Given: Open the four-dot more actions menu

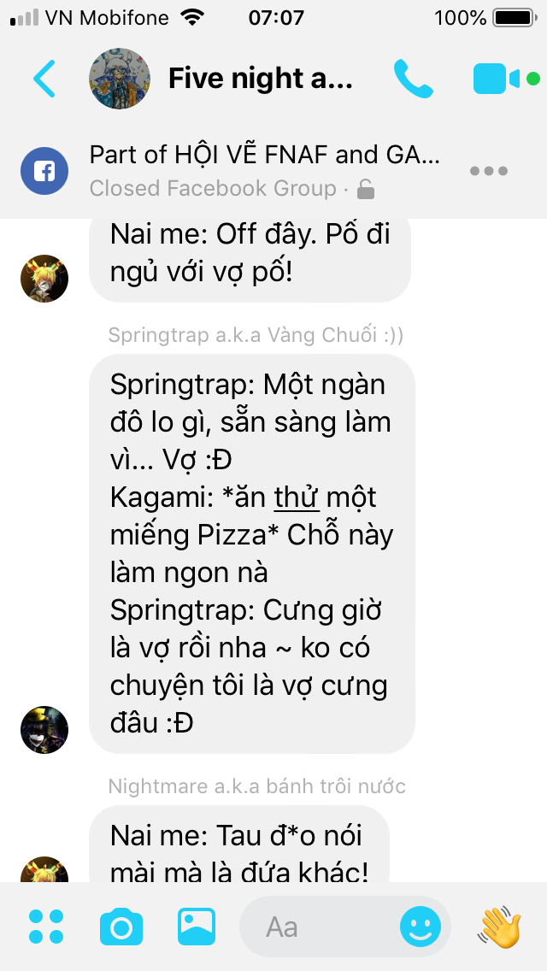Looking at the screenshot, I should (x=46, y=927).
